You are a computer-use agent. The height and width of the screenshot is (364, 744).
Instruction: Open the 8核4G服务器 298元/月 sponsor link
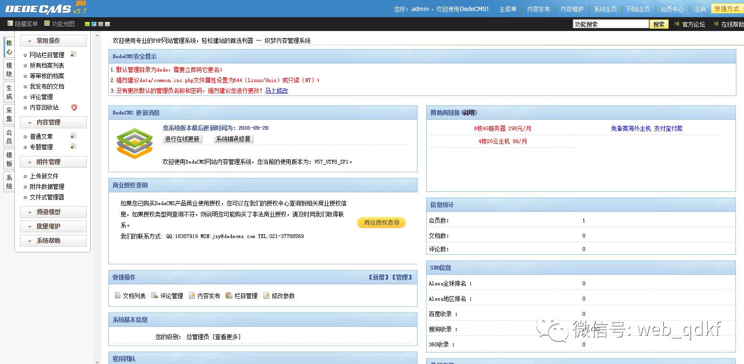click(503, 128)
